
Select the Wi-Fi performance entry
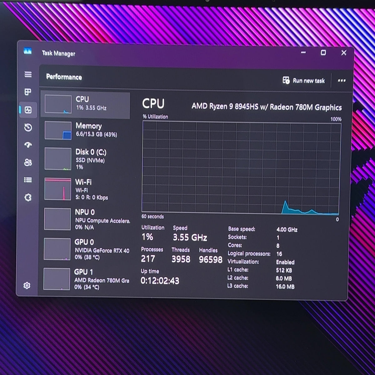tap(85, 189)
